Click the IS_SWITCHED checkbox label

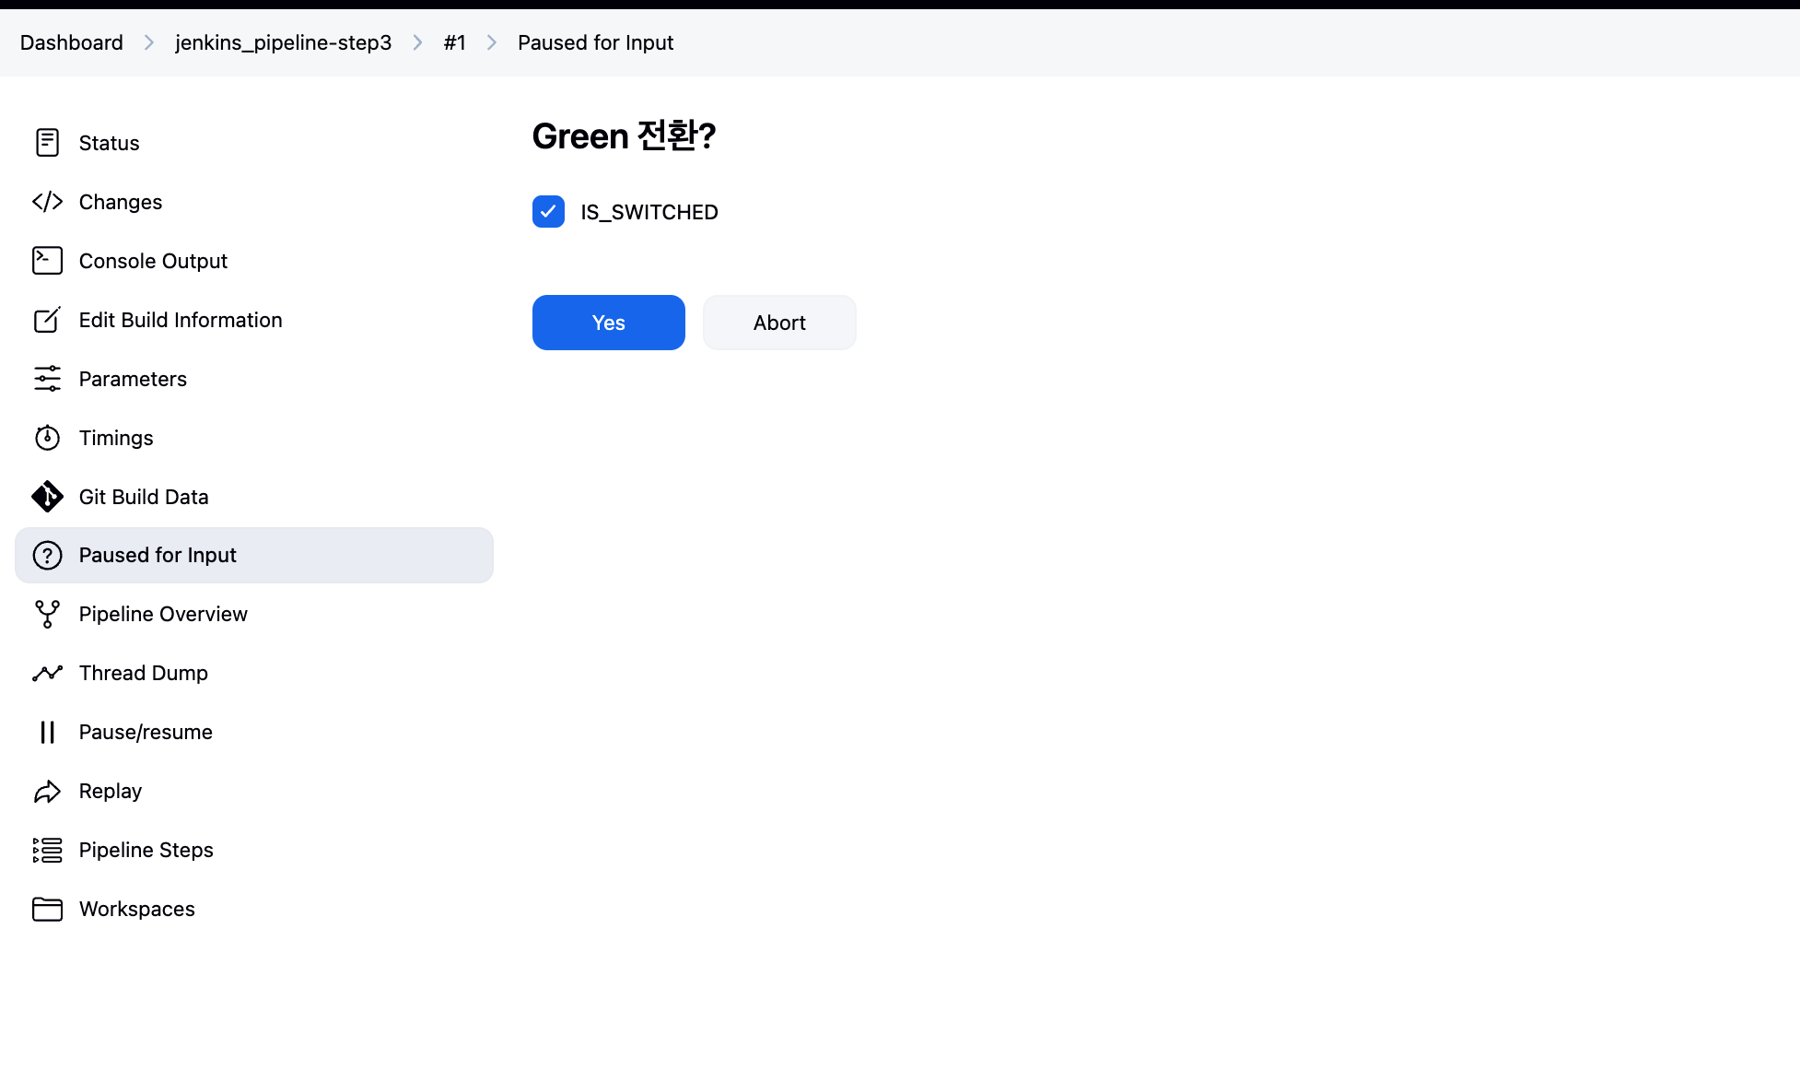pyautogui.click(x=649, y=212)
